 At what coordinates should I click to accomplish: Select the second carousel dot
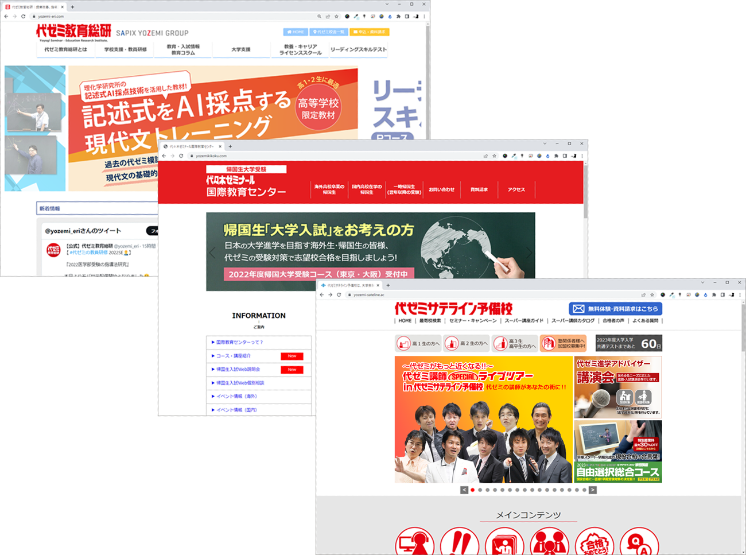pos(480,490)
